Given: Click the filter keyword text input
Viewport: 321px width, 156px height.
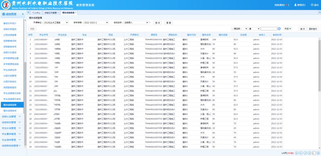Looking at the screenshot, I should 269,29.
